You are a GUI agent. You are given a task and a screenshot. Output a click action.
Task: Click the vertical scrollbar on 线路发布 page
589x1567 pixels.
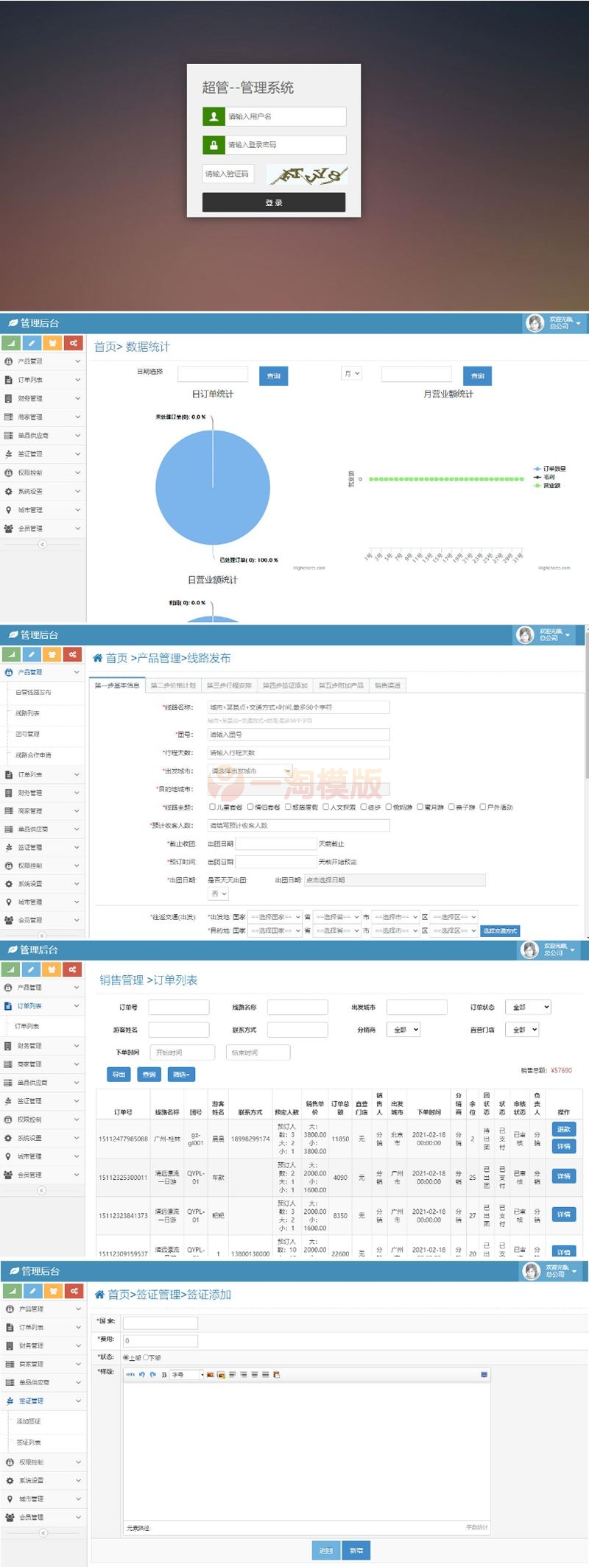click(x=586, y=736)
